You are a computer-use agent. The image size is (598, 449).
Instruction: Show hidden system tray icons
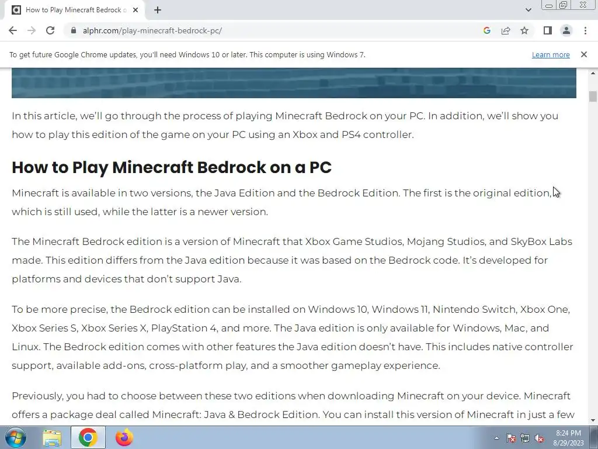pos(496,438)
